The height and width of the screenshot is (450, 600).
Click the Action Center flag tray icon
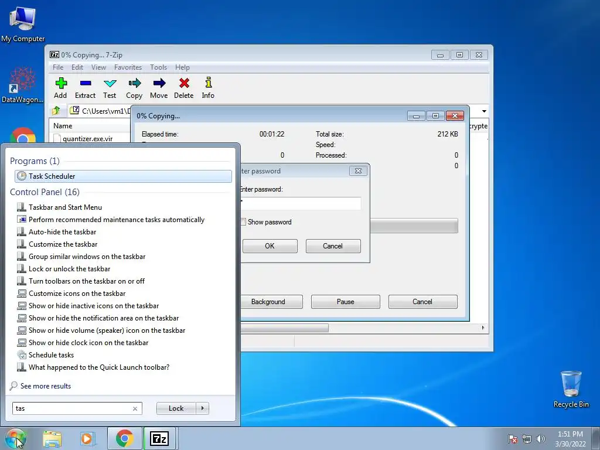(x=513, y=439)
